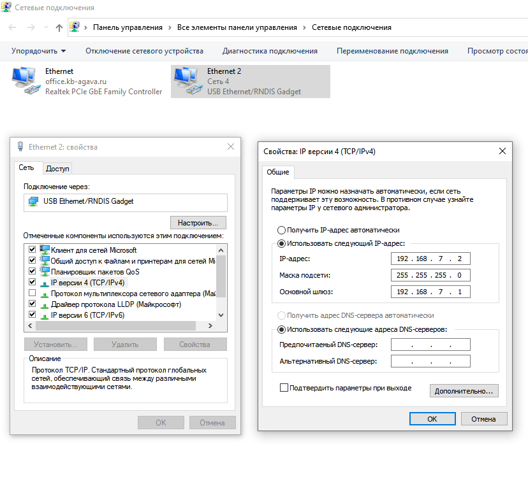Open the Дополнительно... advanced settings

point(464,391)
